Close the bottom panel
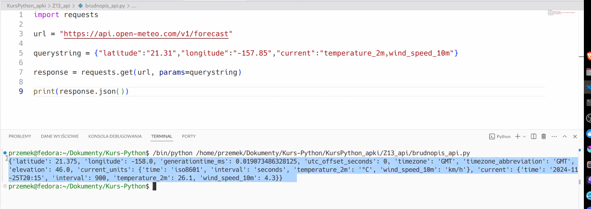Screen dimensions: 591x209 (x=575, y=136)
